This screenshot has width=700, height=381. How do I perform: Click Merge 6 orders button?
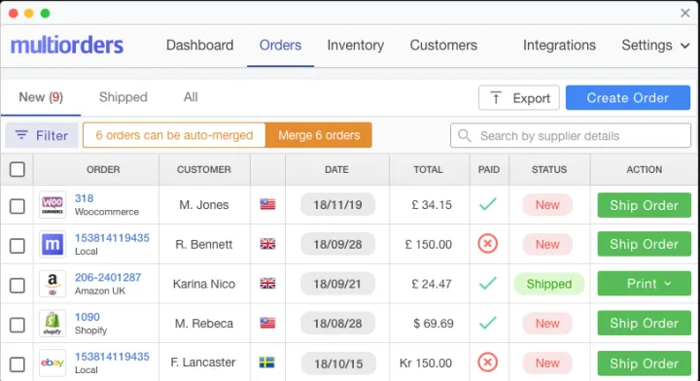[319, 135]
